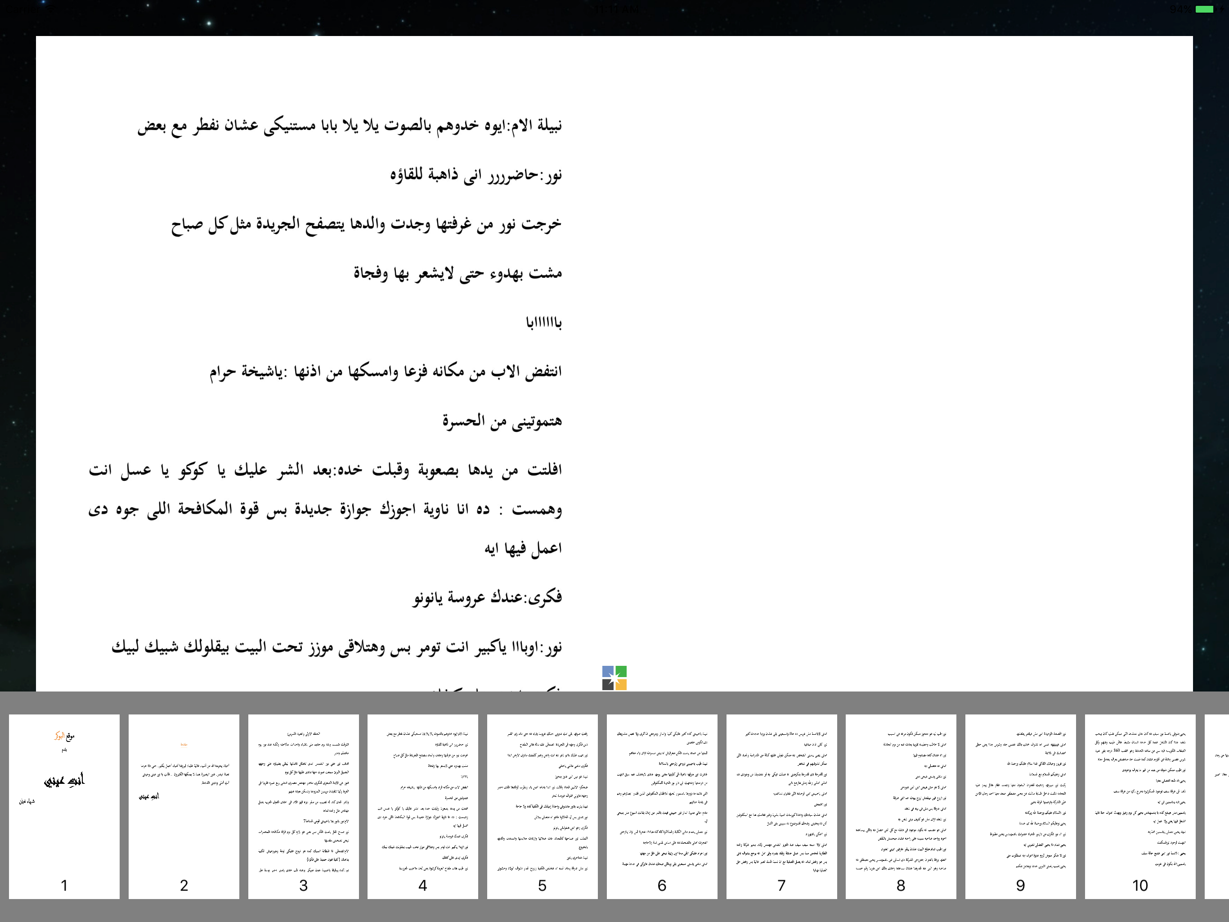Select the page 3 thumbnail
The image size is (1229, 922).
pos(303,806)
